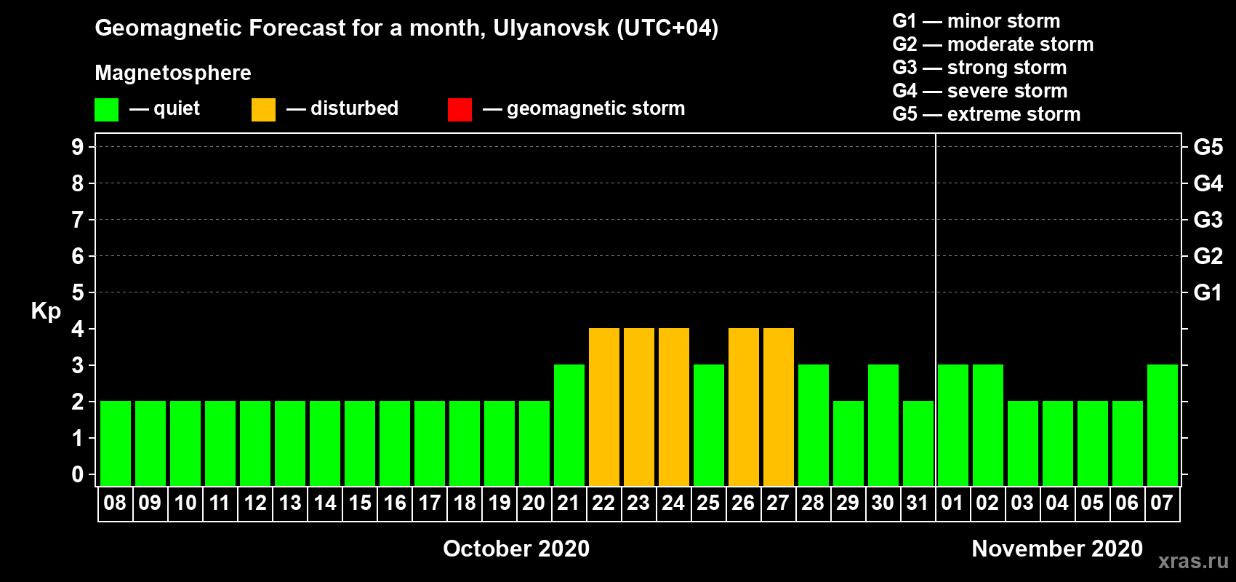
Task: Click the Kp value 9 axis label
Action: click(78, 147)
